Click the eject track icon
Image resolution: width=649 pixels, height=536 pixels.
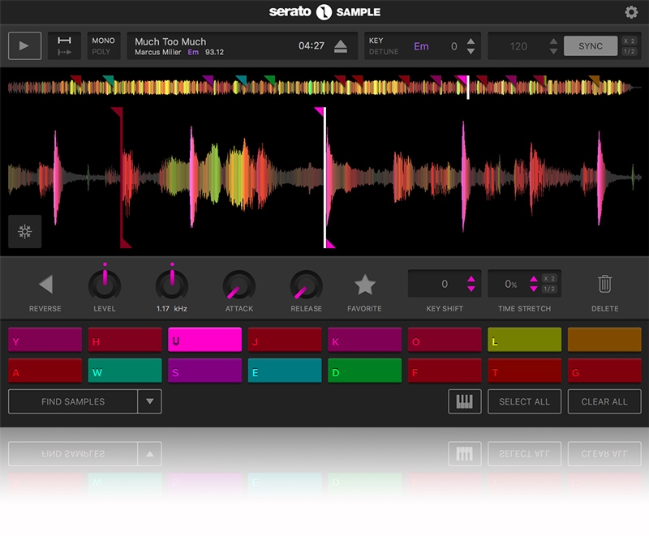point(341,46)
